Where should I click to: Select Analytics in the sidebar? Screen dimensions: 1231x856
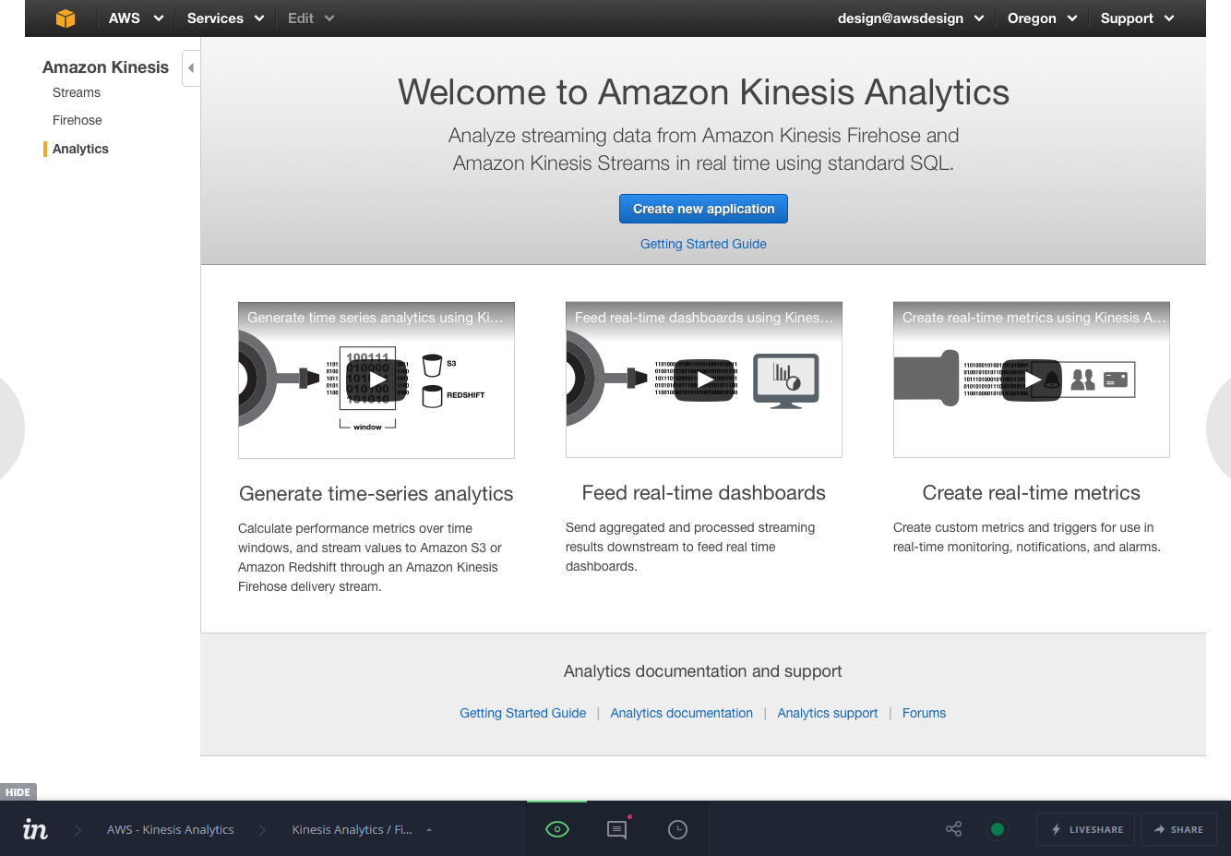(80, 149)
